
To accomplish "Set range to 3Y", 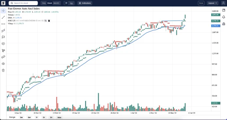I will pos(44,117).
